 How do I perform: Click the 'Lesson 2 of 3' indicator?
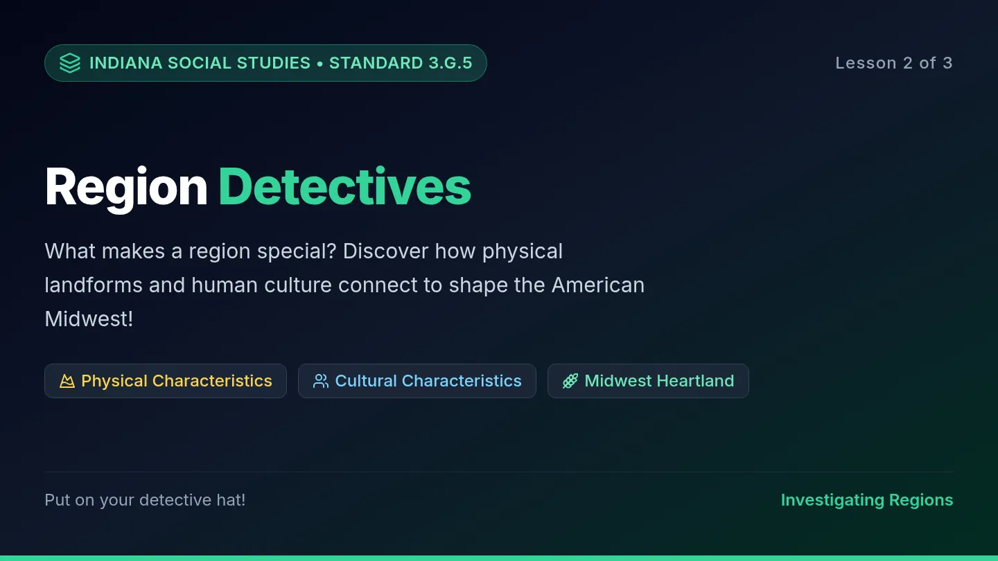pos(894,63)
